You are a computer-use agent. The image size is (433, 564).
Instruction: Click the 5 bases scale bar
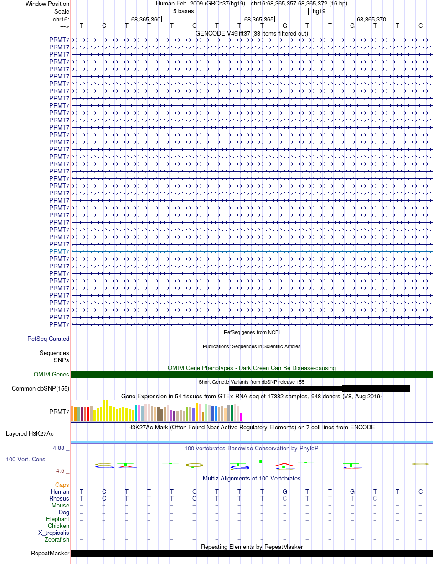pyautogui.click(x=252, y=11)
